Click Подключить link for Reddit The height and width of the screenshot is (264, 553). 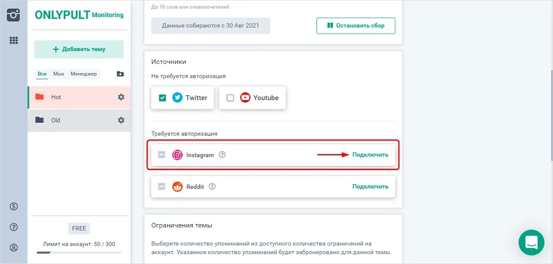[x=370, y=187]
